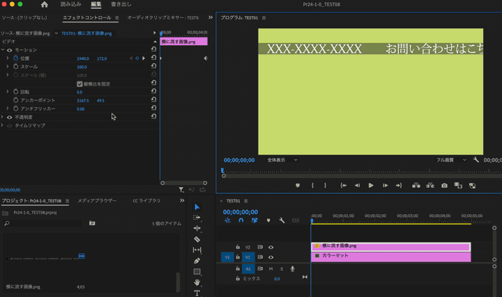Viewport: 502px width, 297px height.
Task: Hide V1 track output eye
Action: coord(271,257)
